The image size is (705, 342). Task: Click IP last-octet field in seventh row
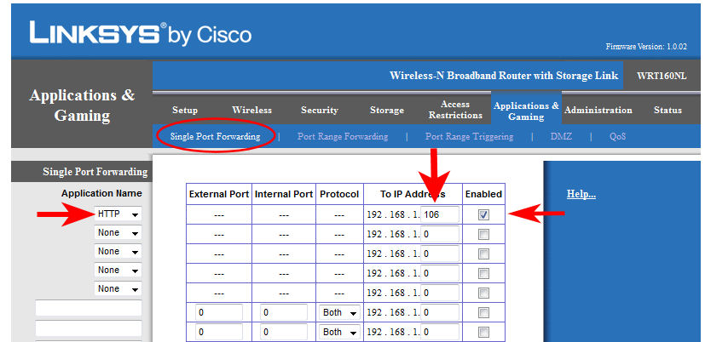pyautogui.click(x=440, y=332)
